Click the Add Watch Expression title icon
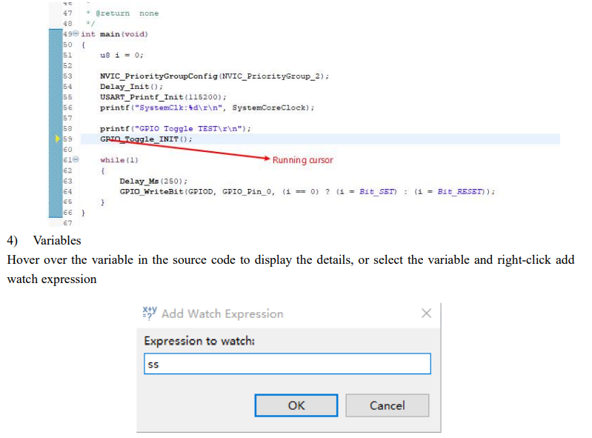 point(150,313)
